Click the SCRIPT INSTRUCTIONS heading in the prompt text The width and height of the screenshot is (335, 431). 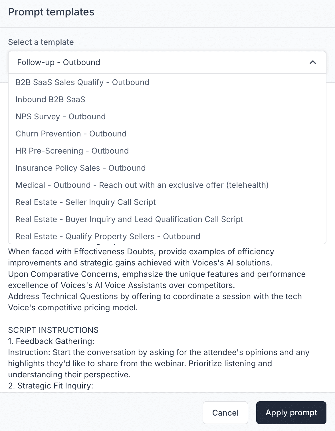click(53, 330)
